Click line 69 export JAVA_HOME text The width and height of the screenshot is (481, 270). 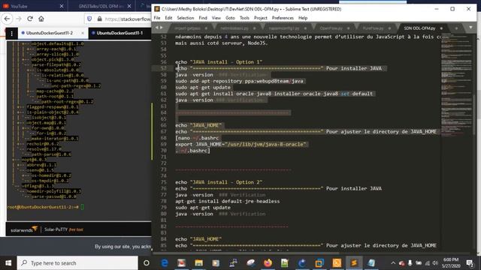tap(240, 144)
